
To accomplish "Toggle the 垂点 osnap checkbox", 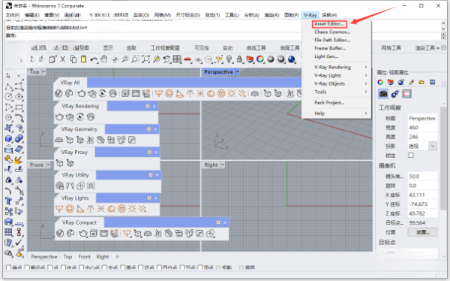I will point(123,267).
